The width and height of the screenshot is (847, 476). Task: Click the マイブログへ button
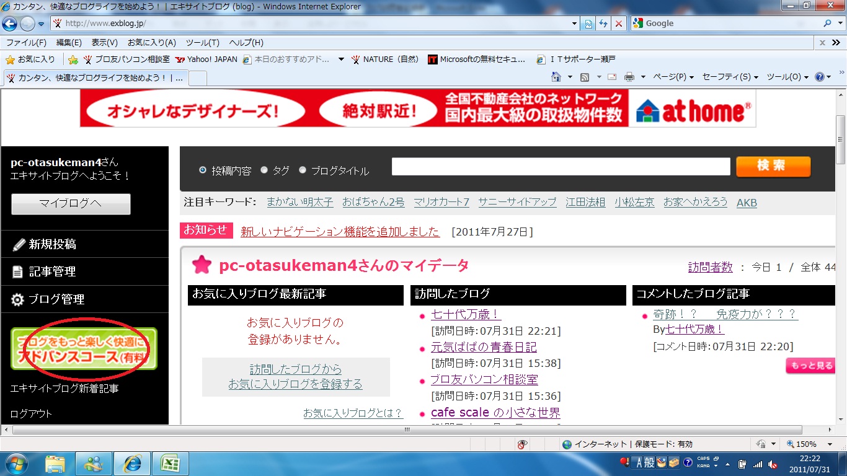71,204
